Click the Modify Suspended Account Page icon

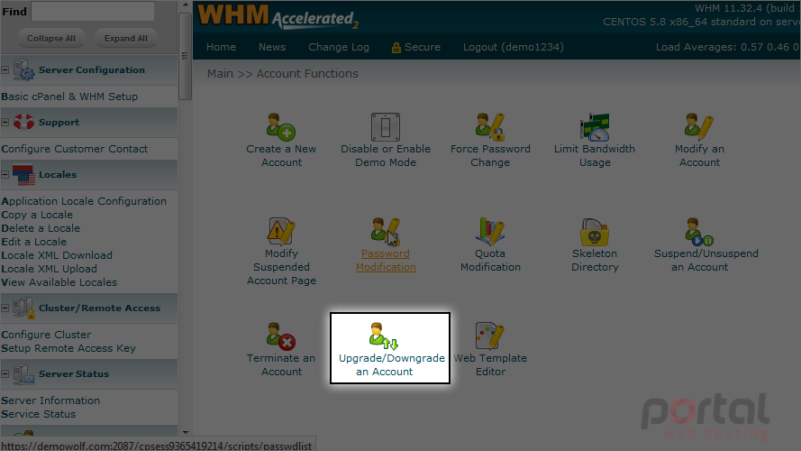[x=281, y=231]
